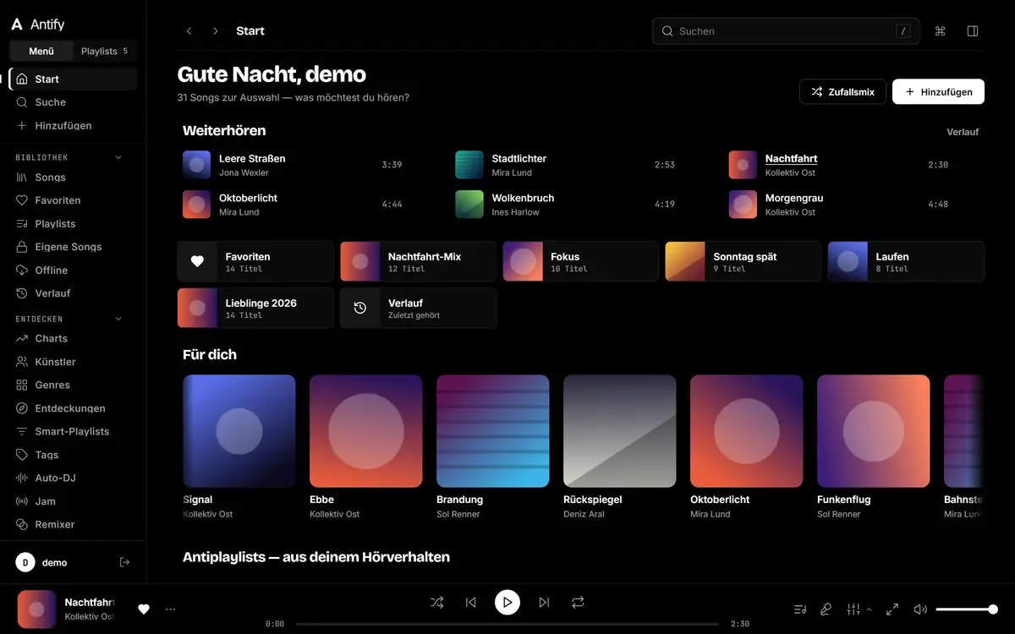Open the Nachtfahrt-Mix playlist card
Viewport: 1015px width, 634px height.
pos(419,261)
